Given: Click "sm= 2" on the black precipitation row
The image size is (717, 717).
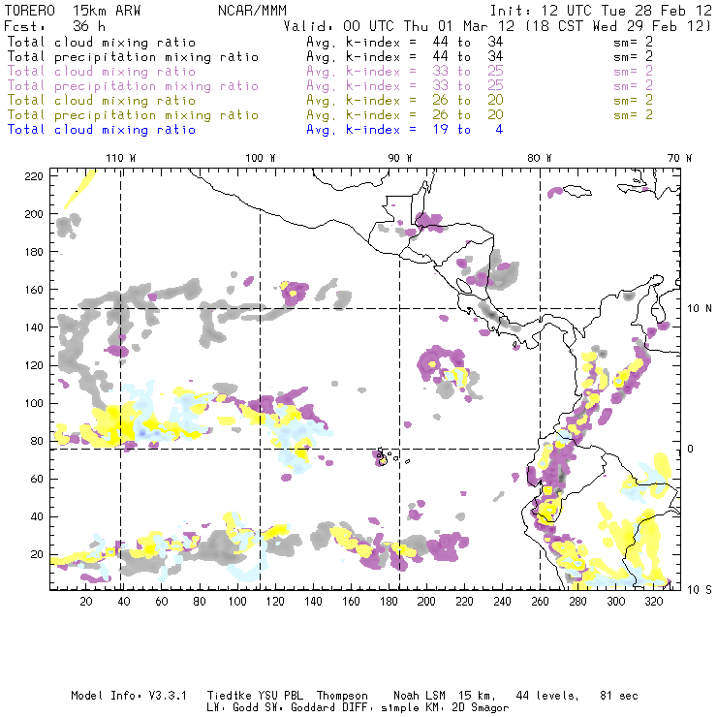Looking at the screenshot, I should (x=634, y=57).
